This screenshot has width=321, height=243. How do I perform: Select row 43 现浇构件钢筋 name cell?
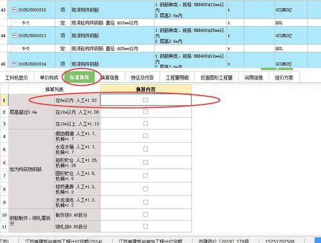113,10
